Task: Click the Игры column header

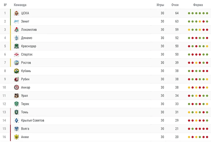Action: click(x=160, y=5)
